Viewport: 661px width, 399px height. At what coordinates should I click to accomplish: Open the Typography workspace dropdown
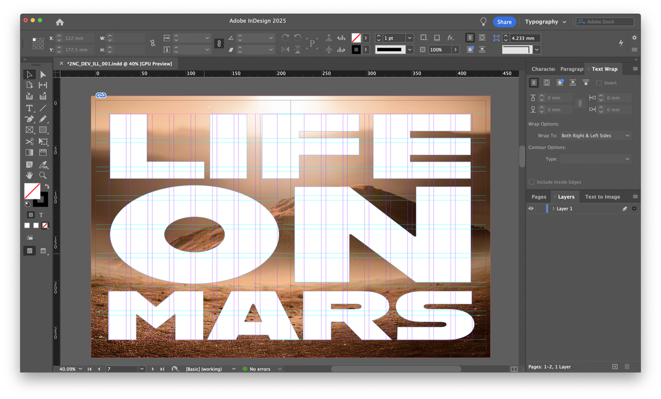546,22
